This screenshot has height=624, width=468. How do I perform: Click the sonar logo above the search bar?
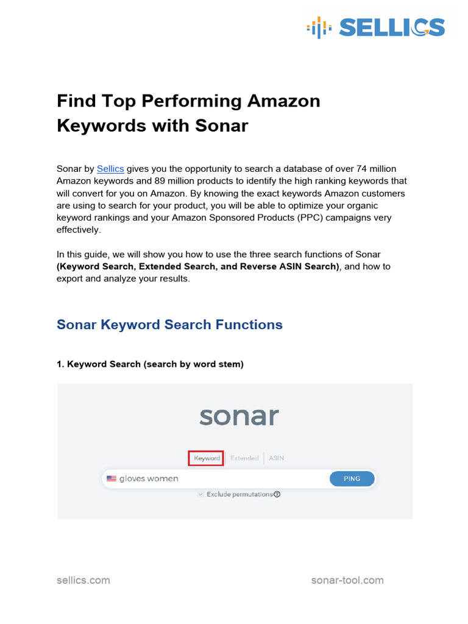239,417
